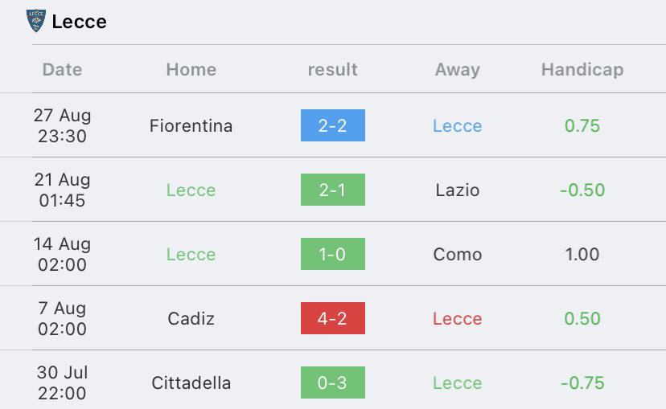Click the Handicap column header

coord(582,70)
